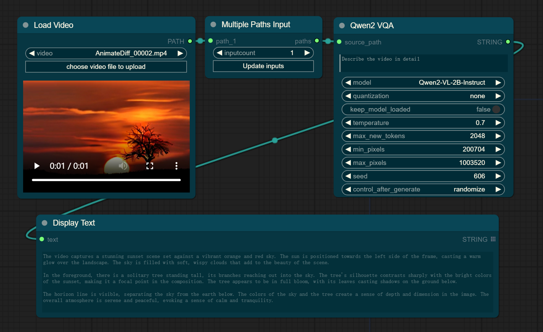Click the video progress bar
Image resolution: width=543 pixels, height=332 pixels.
tap(106, 180)
